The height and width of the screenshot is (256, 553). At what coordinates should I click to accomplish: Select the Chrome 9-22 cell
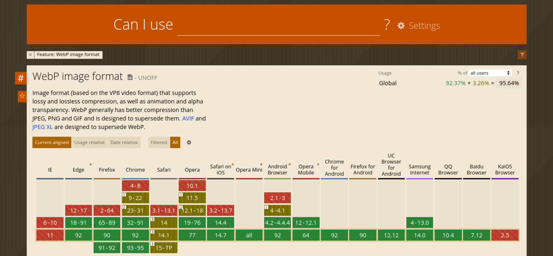click(x=135, y=198)
